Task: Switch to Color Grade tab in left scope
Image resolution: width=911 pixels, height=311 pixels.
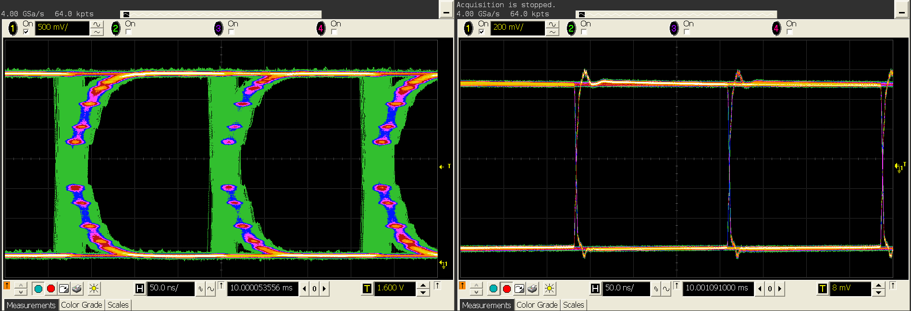Action: pos(81,305)
